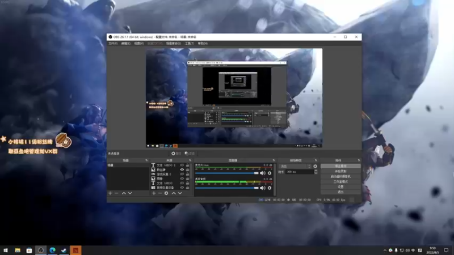Open source properties gear in Sources toolbar
454x255 pixels.
(166, 193)
